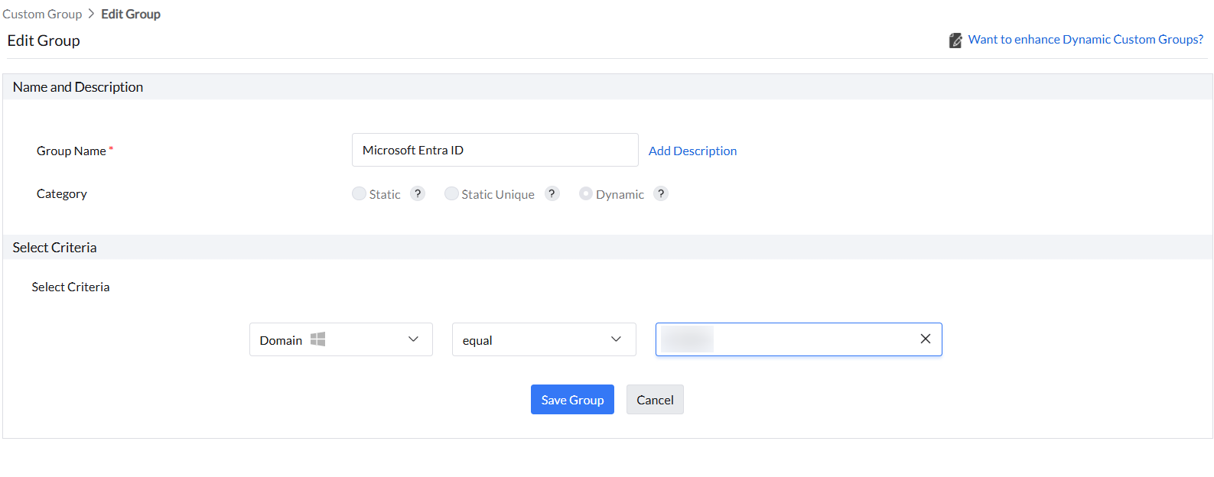Click the help icon next to Static Unique

pyautogui.click(x=552, y=193)
